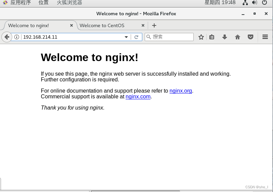
Task: Close the Welcome to CentOS tab
Action: pyautogui.click(x=143, y=25)
